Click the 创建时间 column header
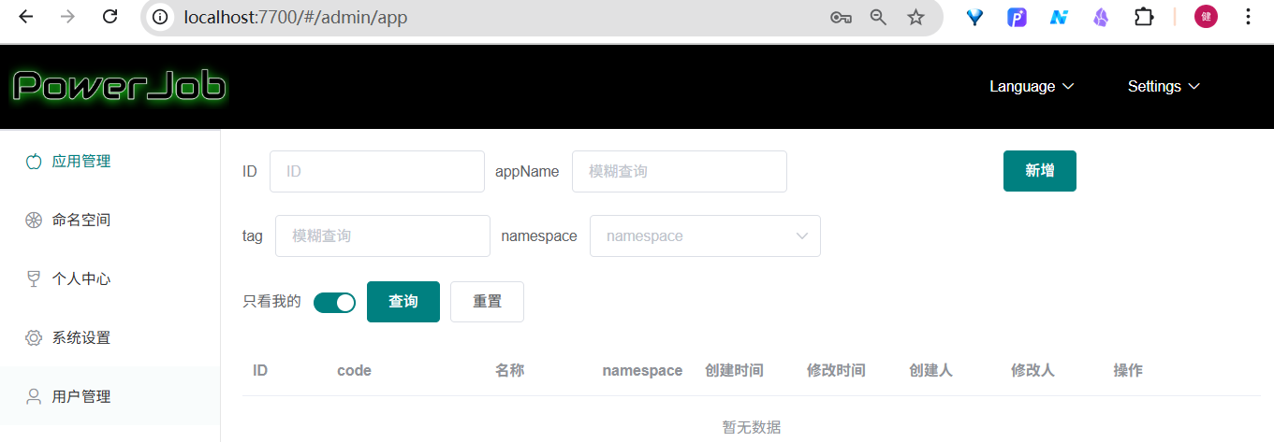This screenshot has height=442, width=1274. [x=734, y=370]
